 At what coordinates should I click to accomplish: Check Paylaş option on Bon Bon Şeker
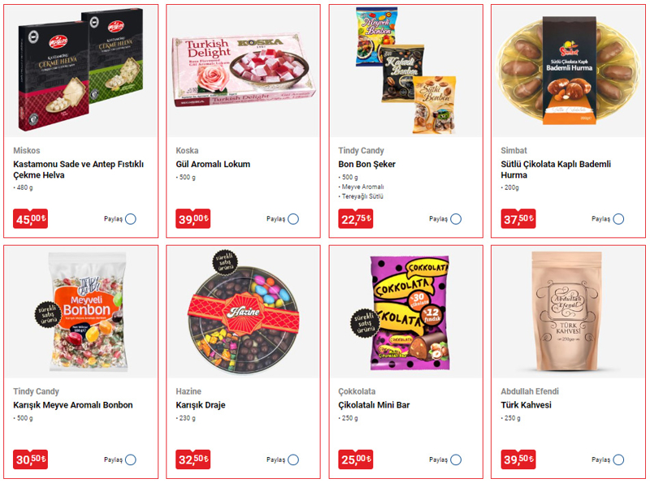pos(456,218)
